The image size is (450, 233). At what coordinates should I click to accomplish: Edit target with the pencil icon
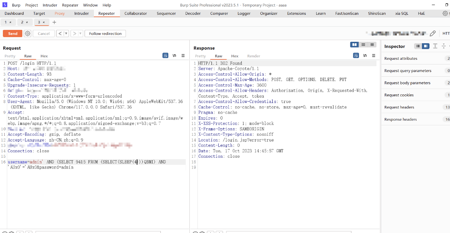click(x=433, y=33)
